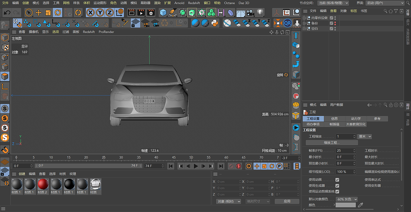Click the Render to Picture Viewer icon
The width and height of the screenshot is (411, 212).
pyautogui.click(x=141, y=12)
